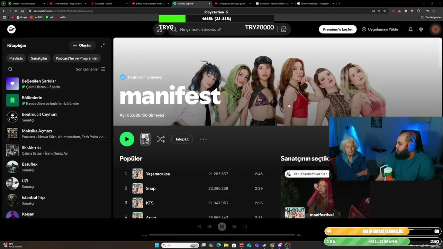Viewport: 443px width, 249px height.
Task: Open the three-dots more options menu
Action: point(204,139)
